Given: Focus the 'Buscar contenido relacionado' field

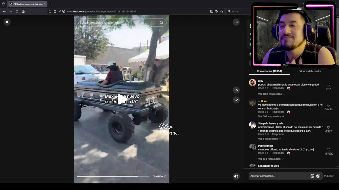Looking at the screenshot, I should (118, 22).
